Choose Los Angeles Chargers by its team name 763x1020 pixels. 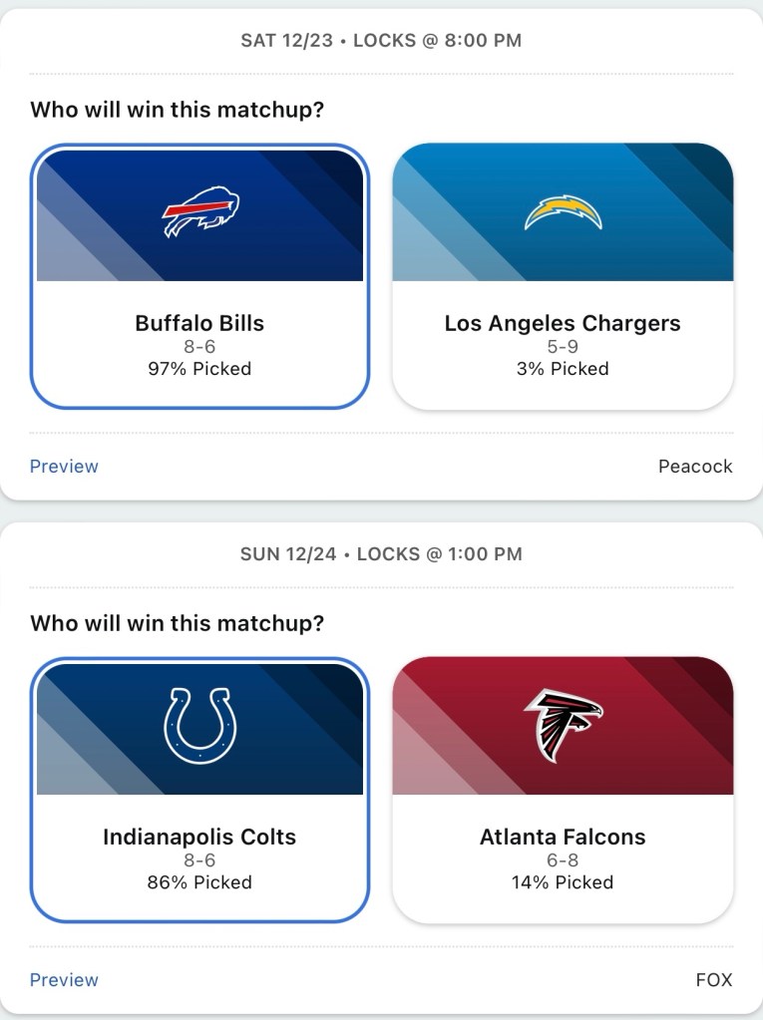click(563, 323)
